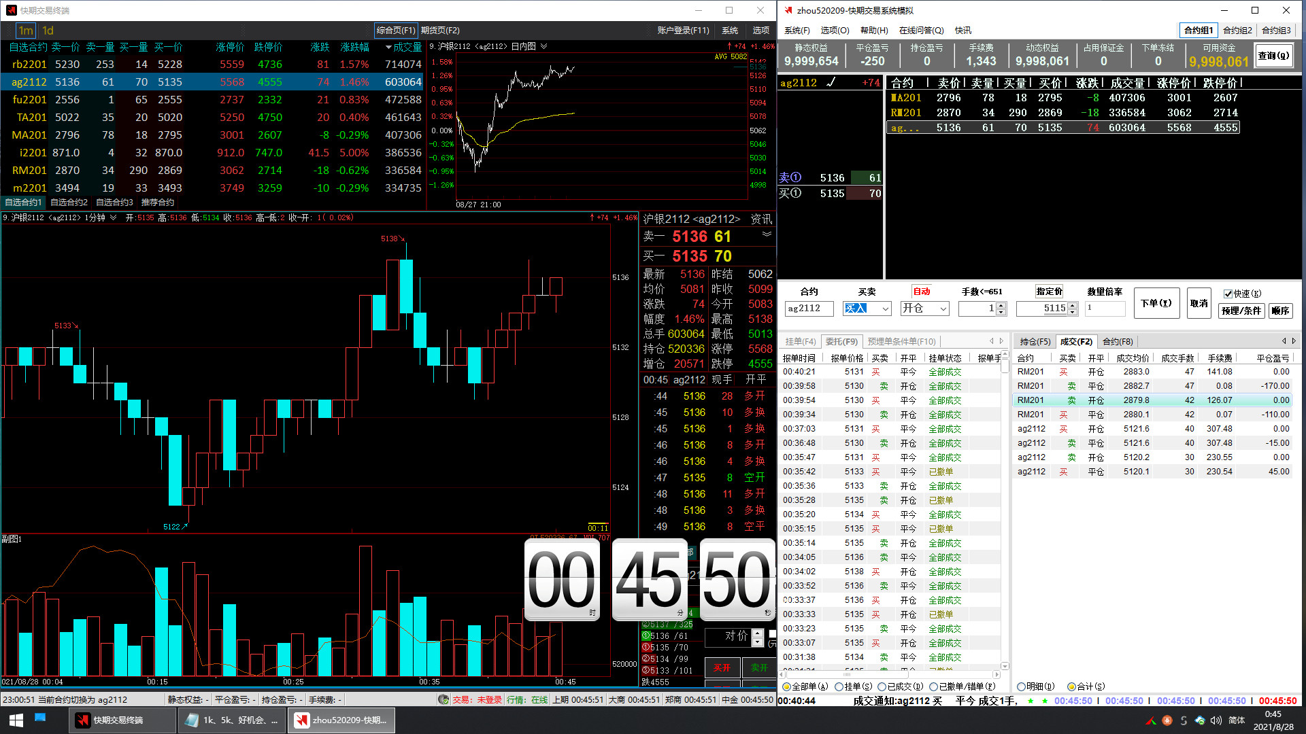Select 挂单(S) radio filter
The height and width of the screenshot is (734, 1306).
tap(839, 686)
